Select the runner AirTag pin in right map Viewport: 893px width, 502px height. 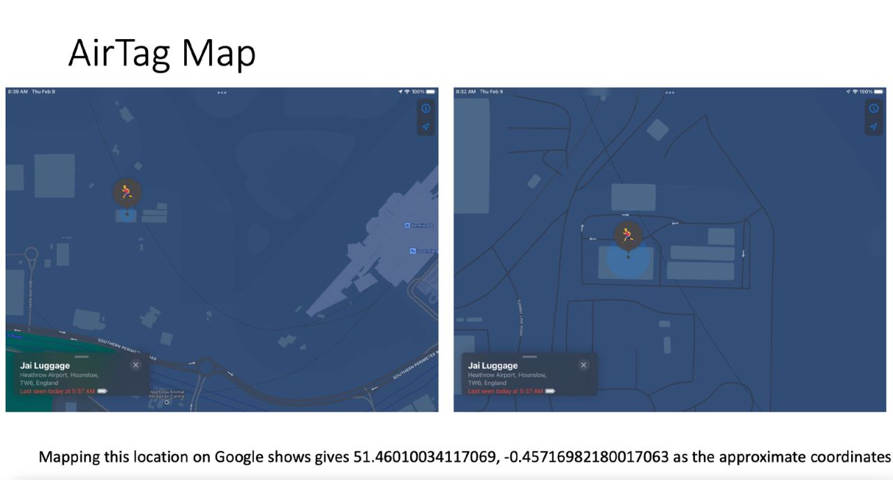628,236
